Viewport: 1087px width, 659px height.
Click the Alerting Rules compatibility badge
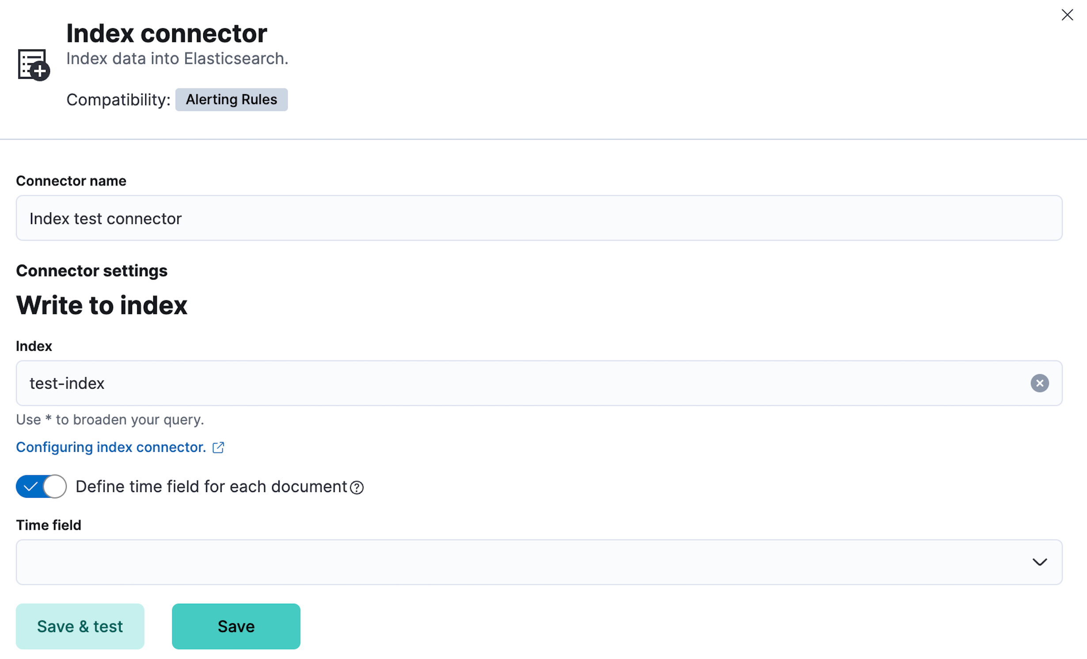(x=231, y=99)
